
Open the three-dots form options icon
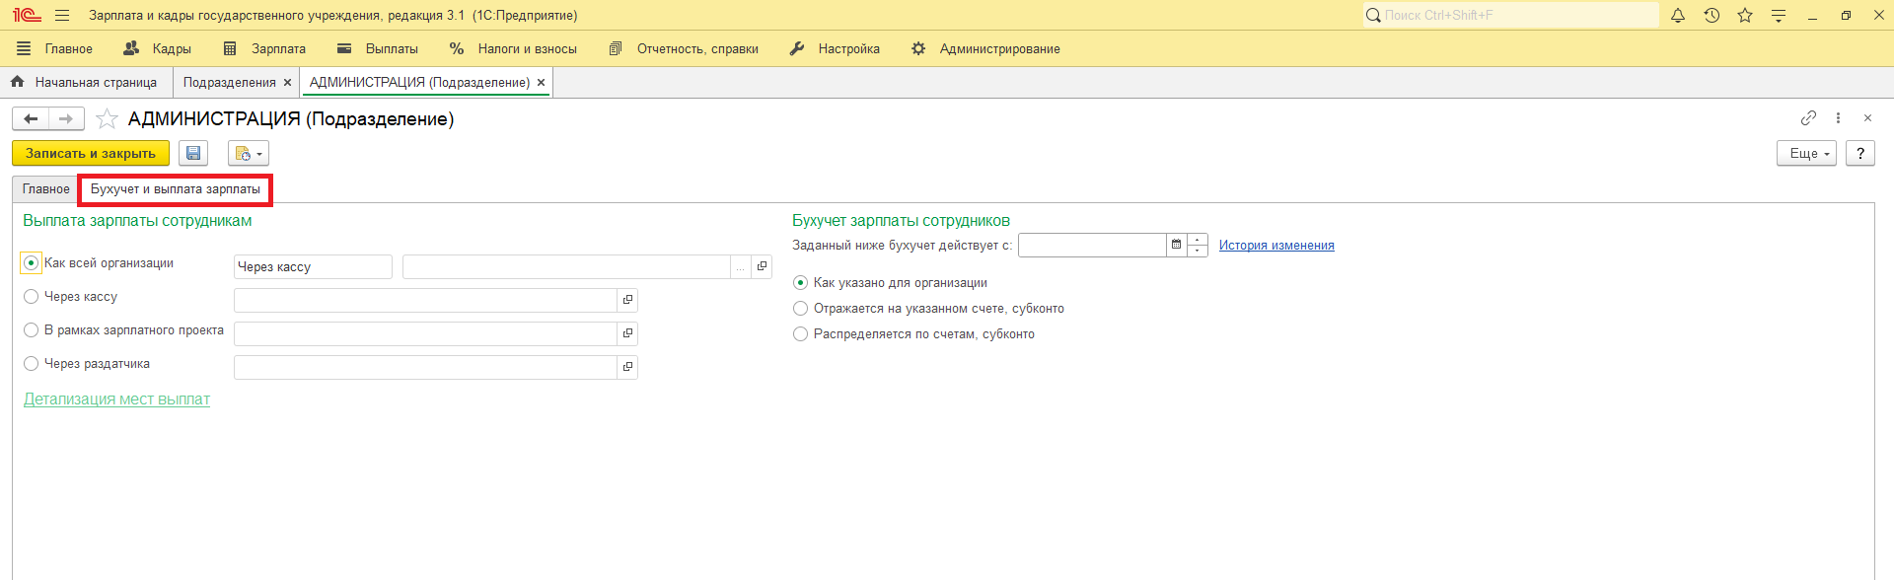point(1838,118)
